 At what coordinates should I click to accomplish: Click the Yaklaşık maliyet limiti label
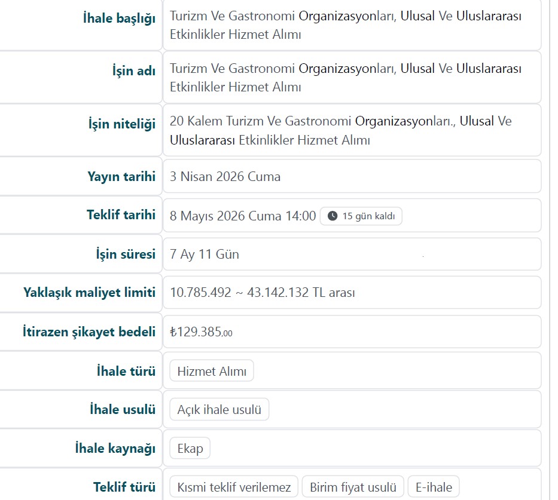89,293
